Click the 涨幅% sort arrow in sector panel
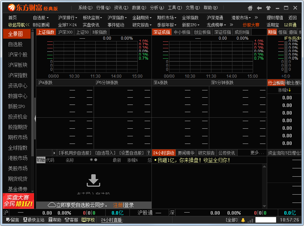 tap(290, 90)
